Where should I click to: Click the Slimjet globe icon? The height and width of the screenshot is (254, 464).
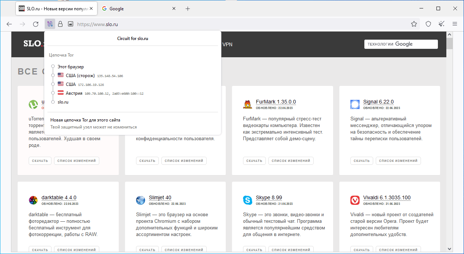click(140, 200)
